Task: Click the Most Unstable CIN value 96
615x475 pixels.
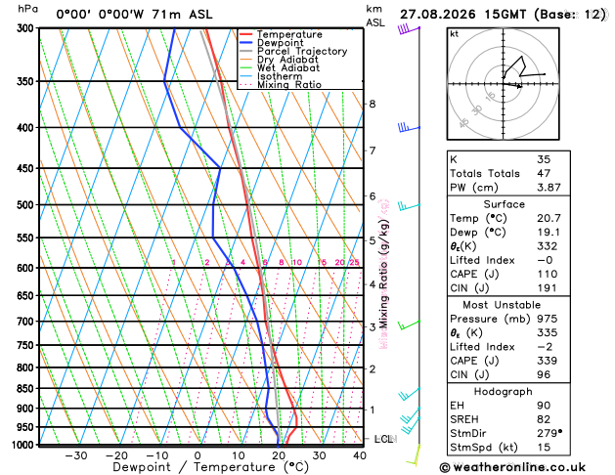Action: (x=544, y=374)
